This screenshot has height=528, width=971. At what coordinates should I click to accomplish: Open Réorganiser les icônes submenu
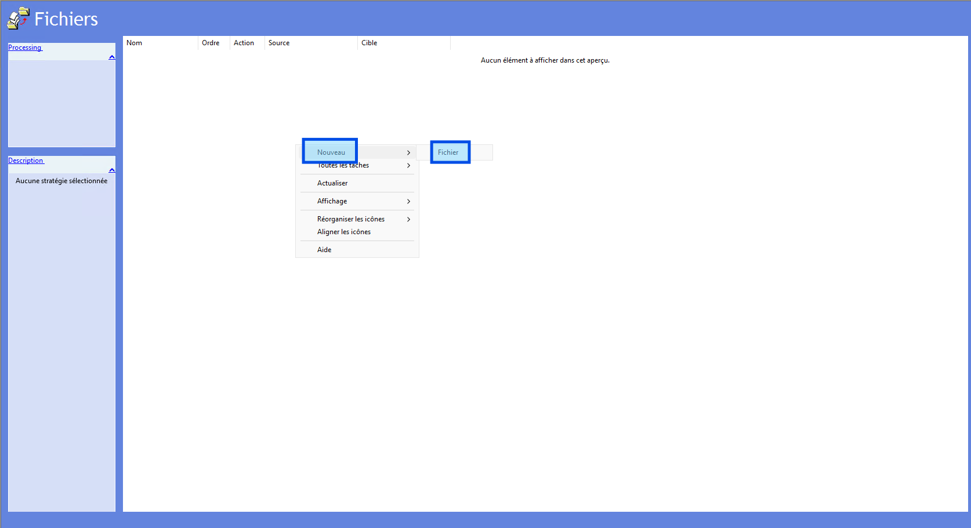(357, 219)
